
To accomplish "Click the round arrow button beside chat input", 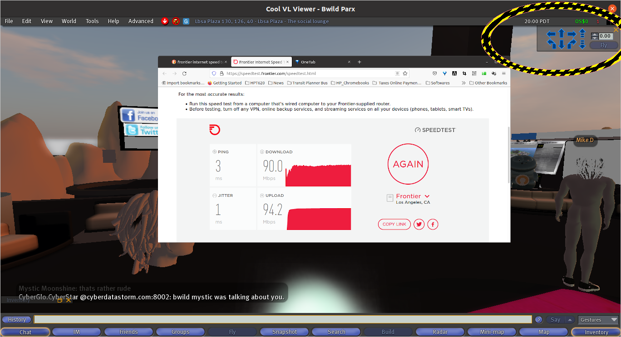I will click(539, 320).
